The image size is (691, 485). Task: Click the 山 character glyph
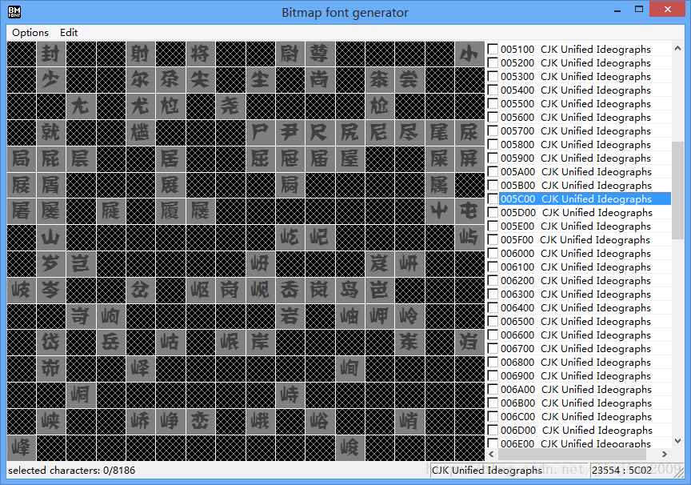tap(50, 237)
